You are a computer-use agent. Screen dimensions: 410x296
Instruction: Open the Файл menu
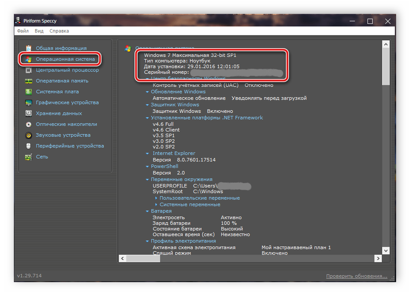coord(23,31)
